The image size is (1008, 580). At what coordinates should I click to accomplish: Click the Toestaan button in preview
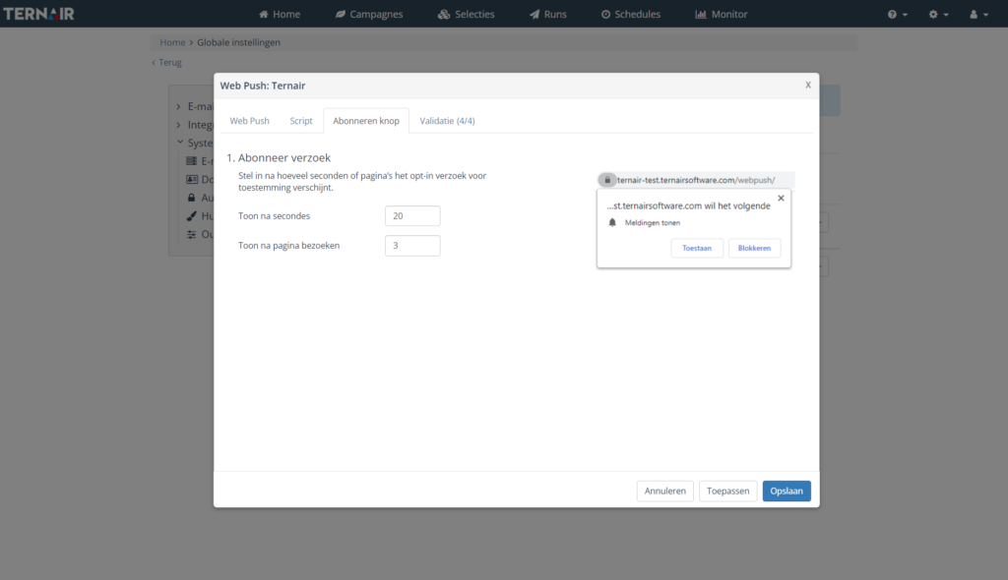point(697,248)
